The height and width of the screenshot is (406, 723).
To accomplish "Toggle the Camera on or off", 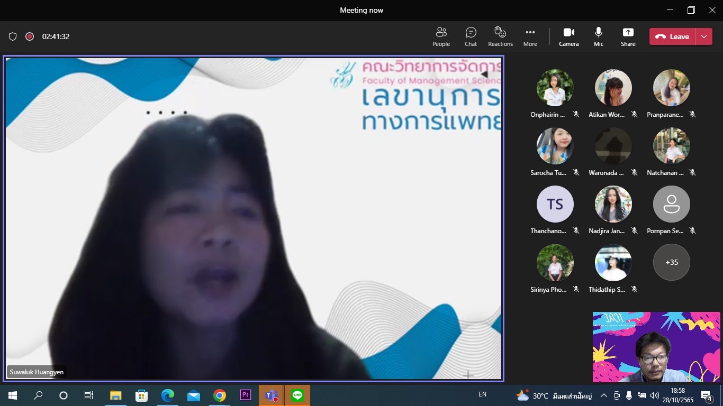I will point(568,36).
